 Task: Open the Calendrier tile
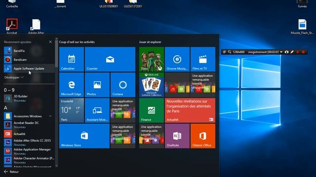[72, 59]
